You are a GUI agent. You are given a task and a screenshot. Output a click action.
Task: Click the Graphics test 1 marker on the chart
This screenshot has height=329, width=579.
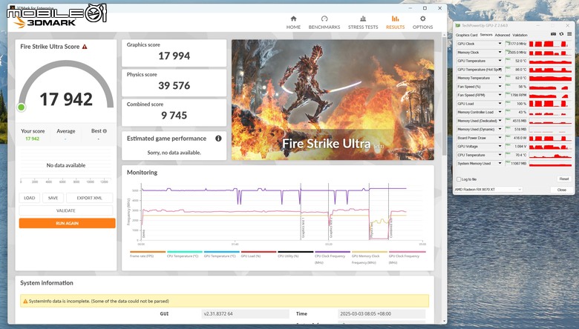point(304,228)
